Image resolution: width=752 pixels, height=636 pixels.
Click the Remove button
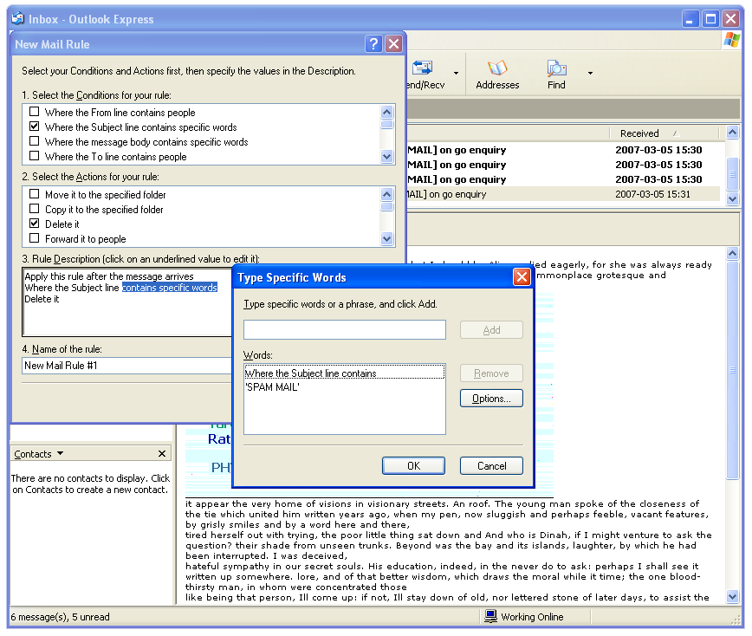pos(491,373)
